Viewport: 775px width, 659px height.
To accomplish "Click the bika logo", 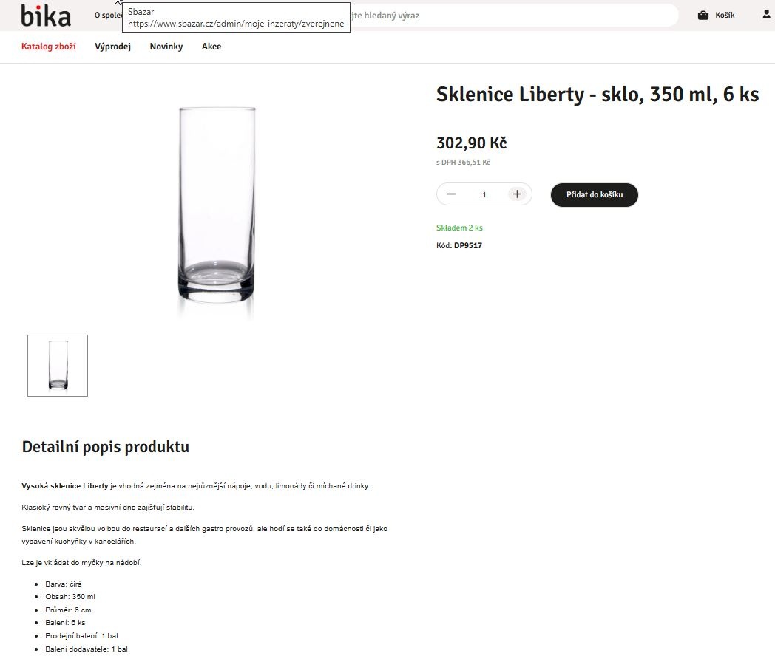I will [46, 16].
